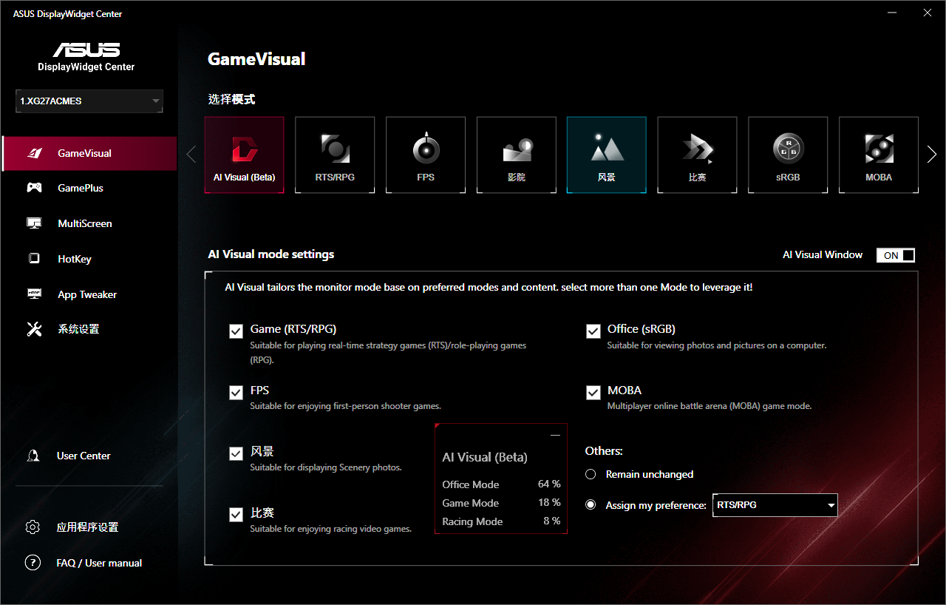The image size is (946, 605).
Task: Select the Remain unchanged radio button
Action: (591, 474)
